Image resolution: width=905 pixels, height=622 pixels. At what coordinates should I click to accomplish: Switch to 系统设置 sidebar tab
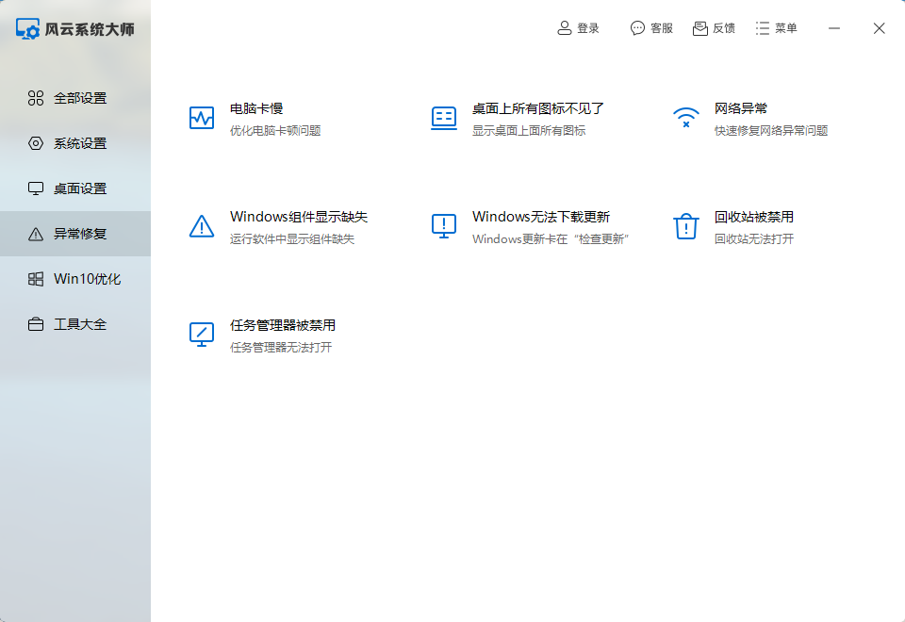tap(75, 143)
